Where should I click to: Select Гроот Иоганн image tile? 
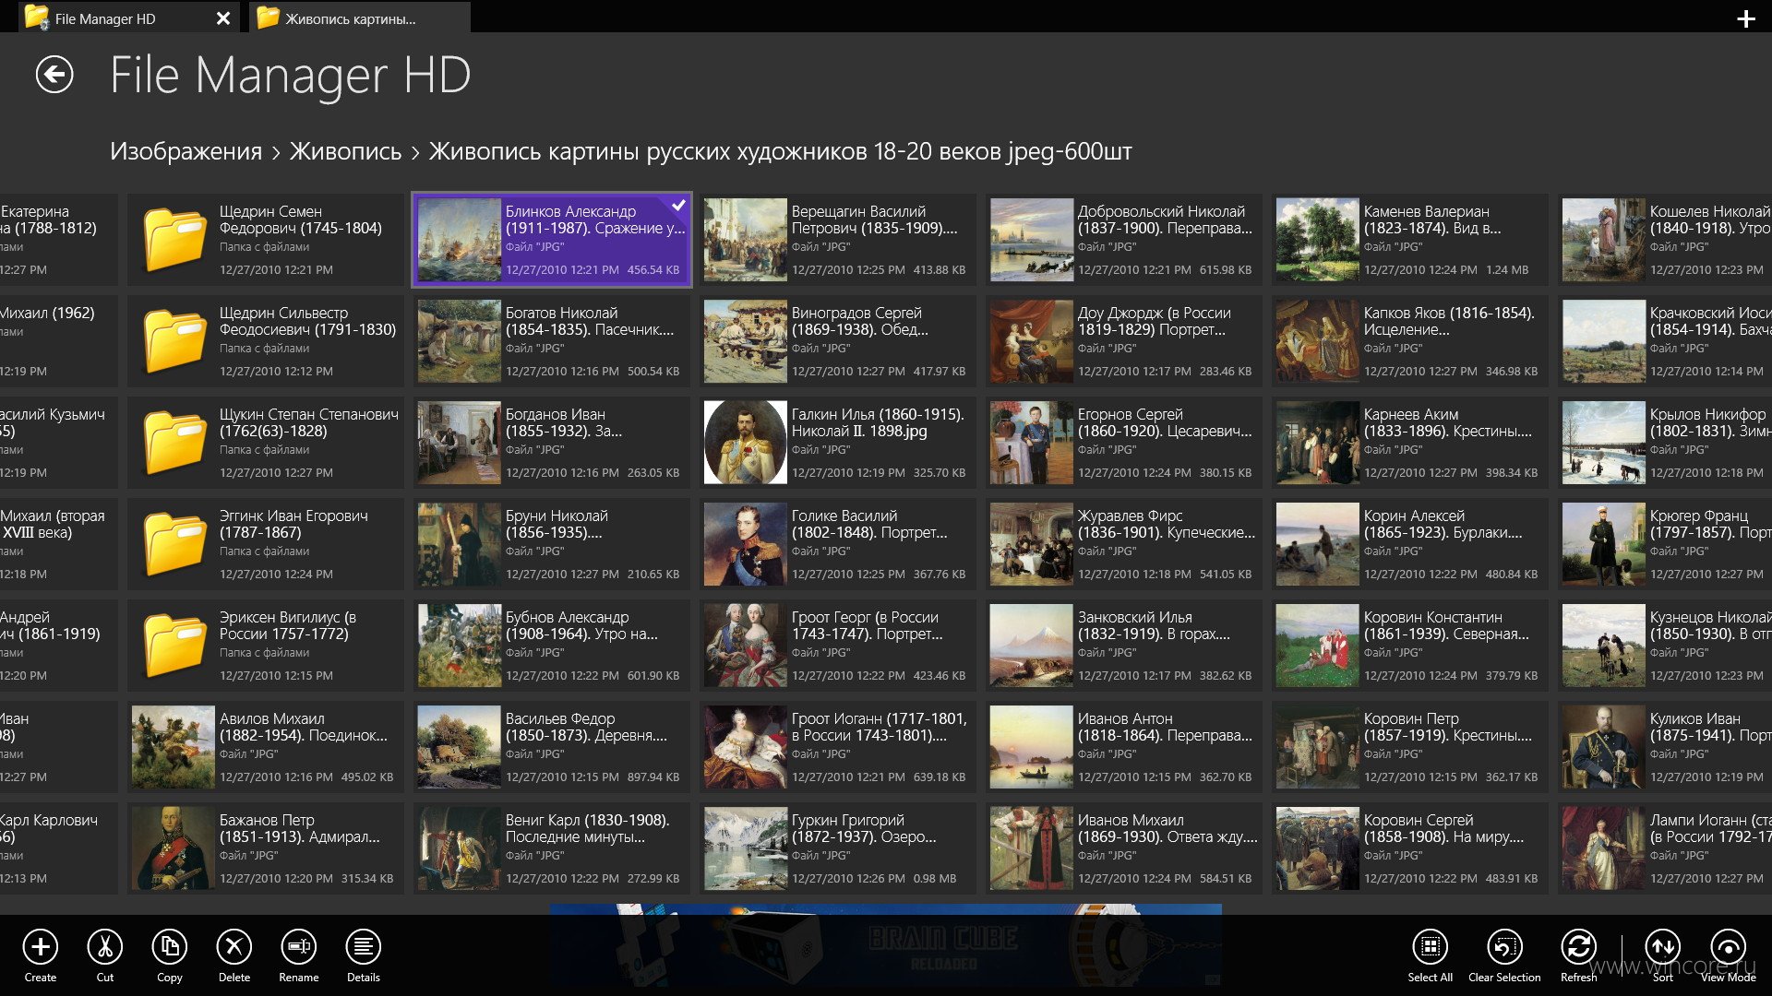tap(838, 747)
